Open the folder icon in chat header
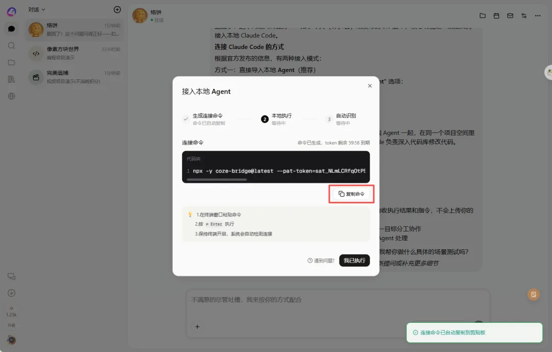The image size is (552, 352). click(482, 15)
